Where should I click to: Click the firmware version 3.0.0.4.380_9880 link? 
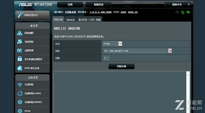click(x=100, y=12)
